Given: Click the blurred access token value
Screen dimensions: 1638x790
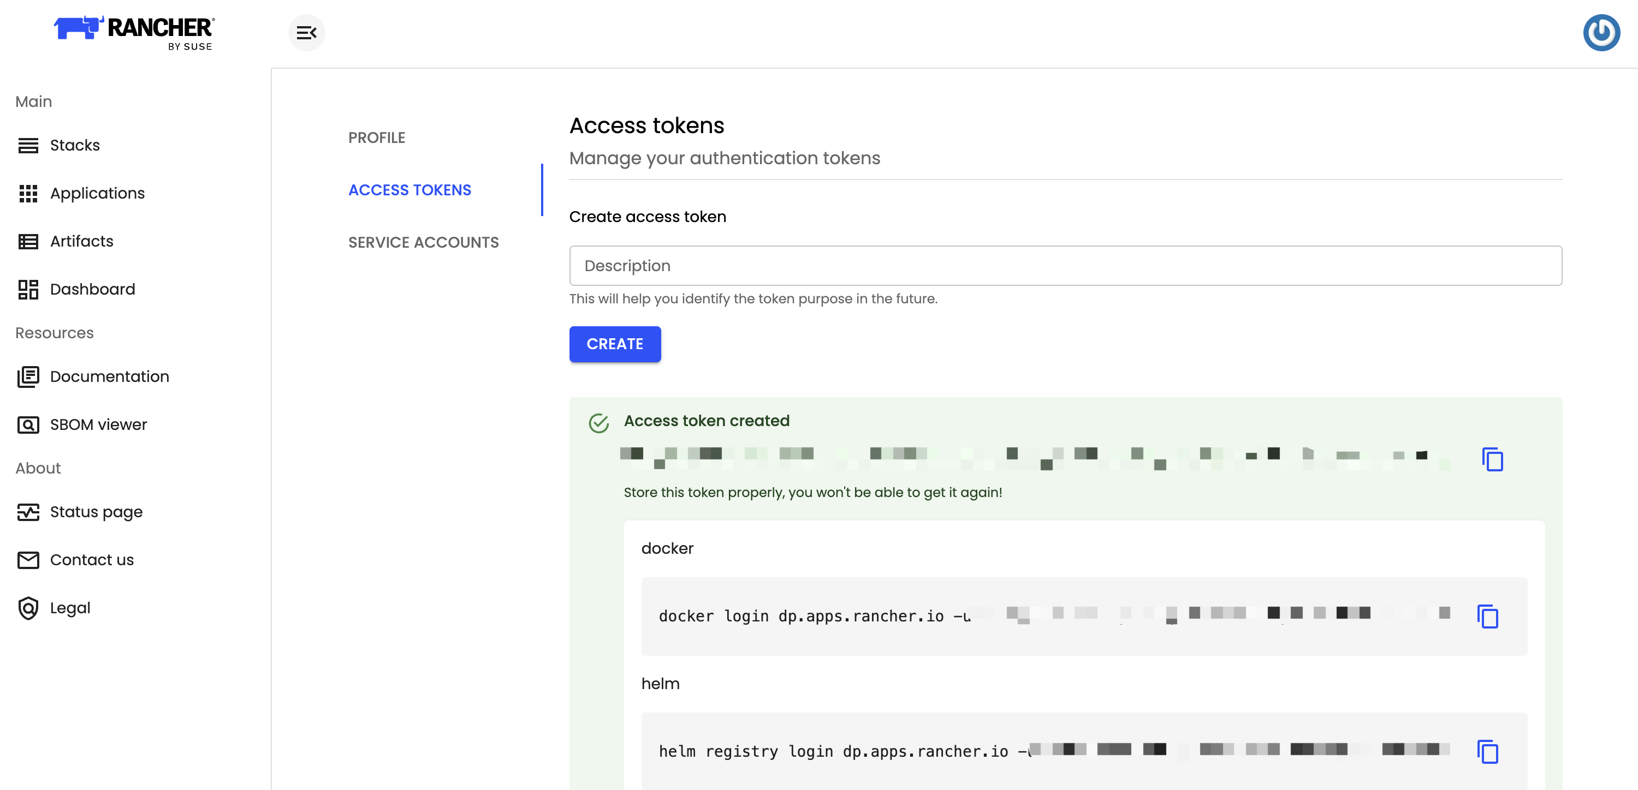Looking at the screenshot, I should pyautogui.click(x=1035, y=459).
